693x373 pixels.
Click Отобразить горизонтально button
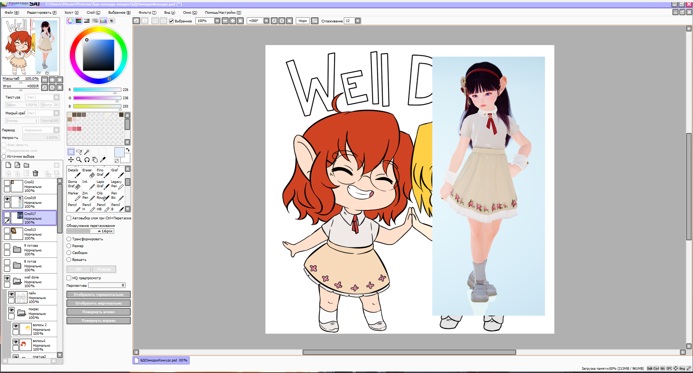98,295
